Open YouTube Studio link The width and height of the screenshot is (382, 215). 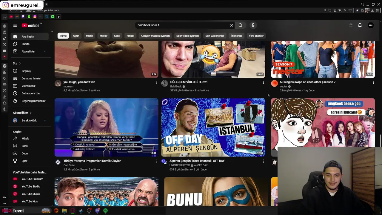(x=30, y=186)
